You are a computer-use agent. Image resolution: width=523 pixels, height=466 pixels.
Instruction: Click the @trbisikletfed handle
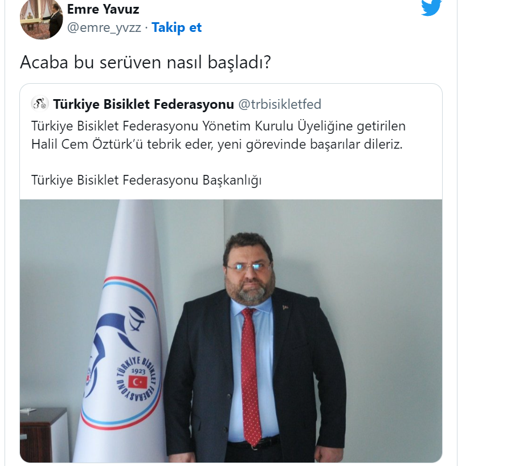[280, 104]
